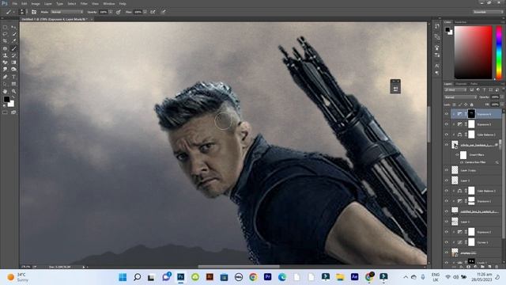Open the layer blend mode Normal dropdown

pos(460,97)
